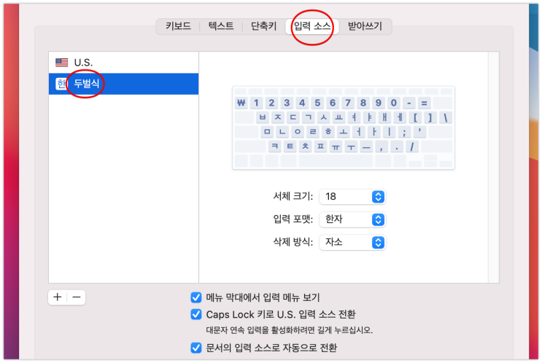Remove input source with minus button
The image size is (542, 363).
coord(77,297)
